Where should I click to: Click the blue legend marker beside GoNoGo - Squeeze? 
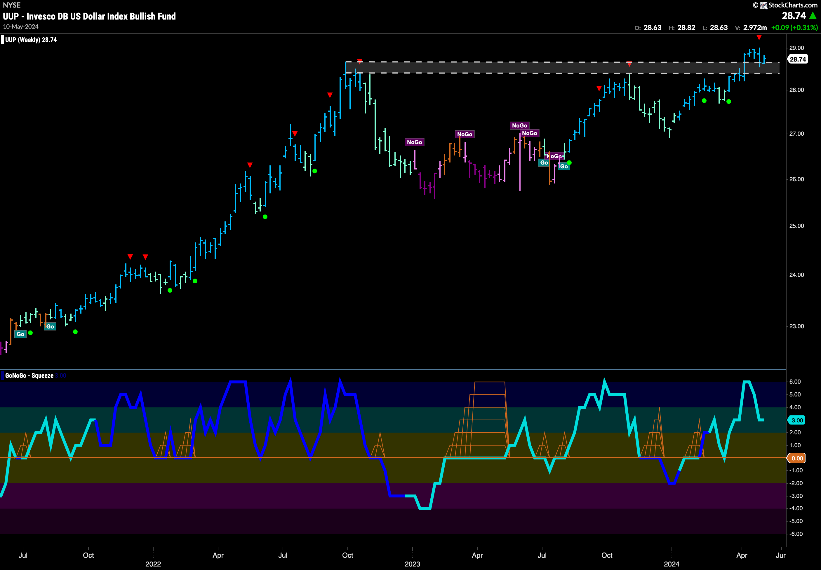click(3, 375)
